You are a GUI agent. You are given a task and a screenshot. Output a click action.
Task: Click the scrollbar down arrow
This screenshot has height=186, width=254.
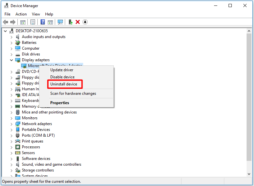tap(249, 174)
